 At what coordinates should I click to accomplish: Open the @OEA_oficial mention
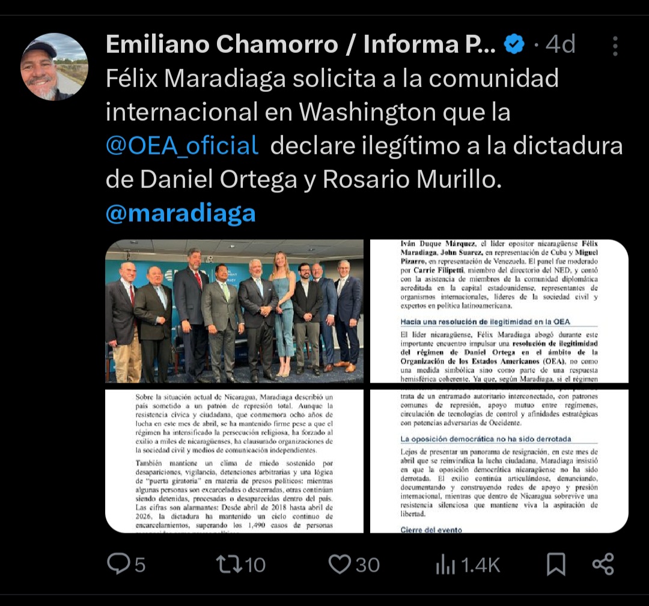(x=182, y=145)
